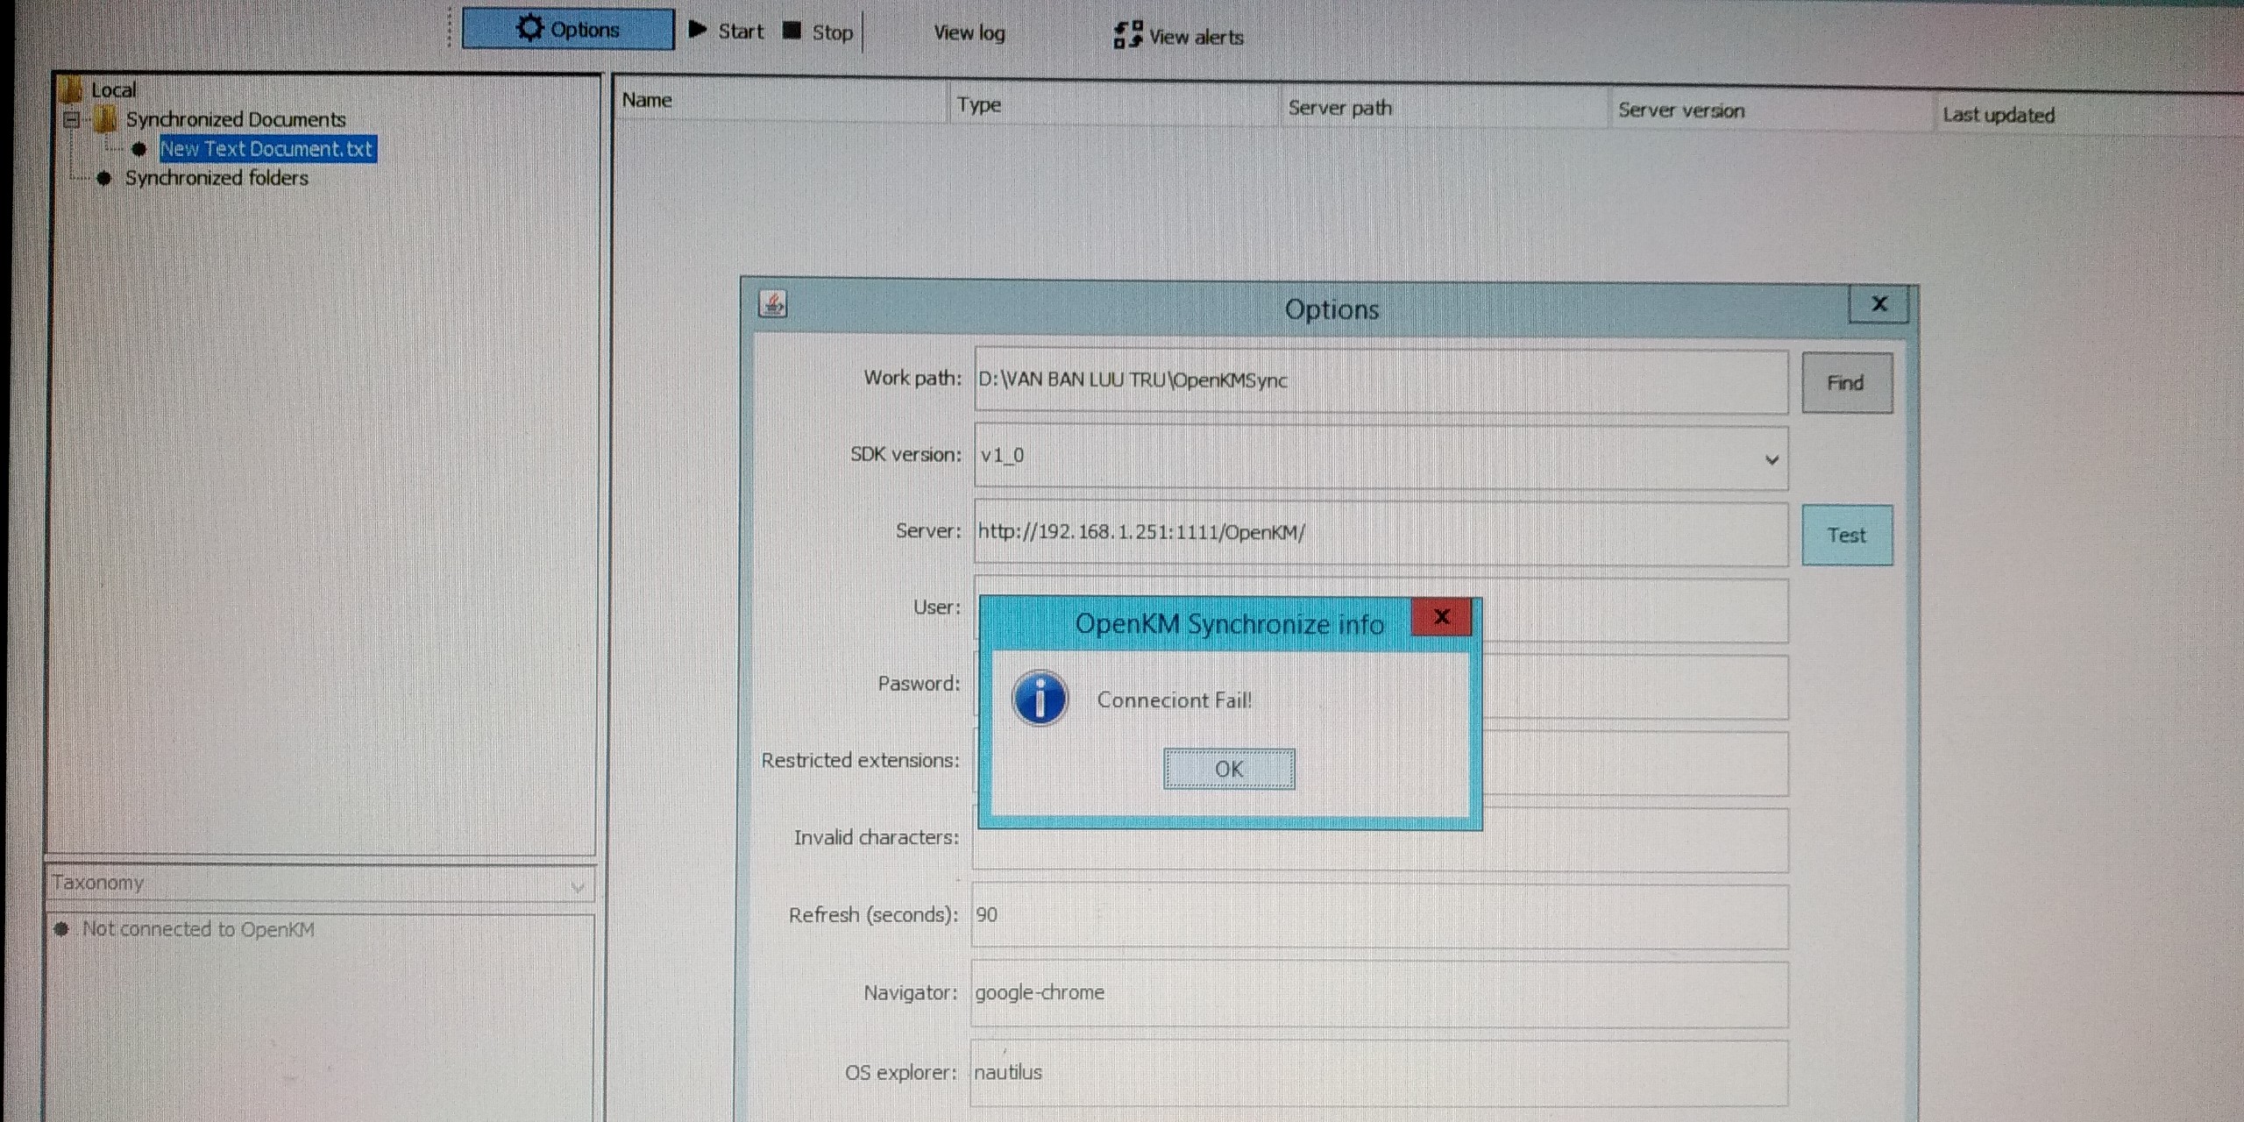Open View log from the toolbar
2244x1122 pixels.
click(969, 33)
